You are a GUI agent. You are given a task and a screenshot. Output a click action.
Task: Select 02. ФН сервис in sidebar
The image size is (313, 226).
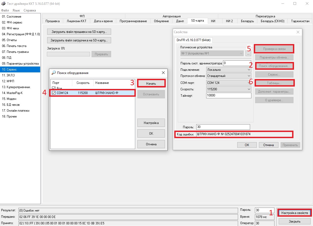pyautogui.click(x=12, y=22)
